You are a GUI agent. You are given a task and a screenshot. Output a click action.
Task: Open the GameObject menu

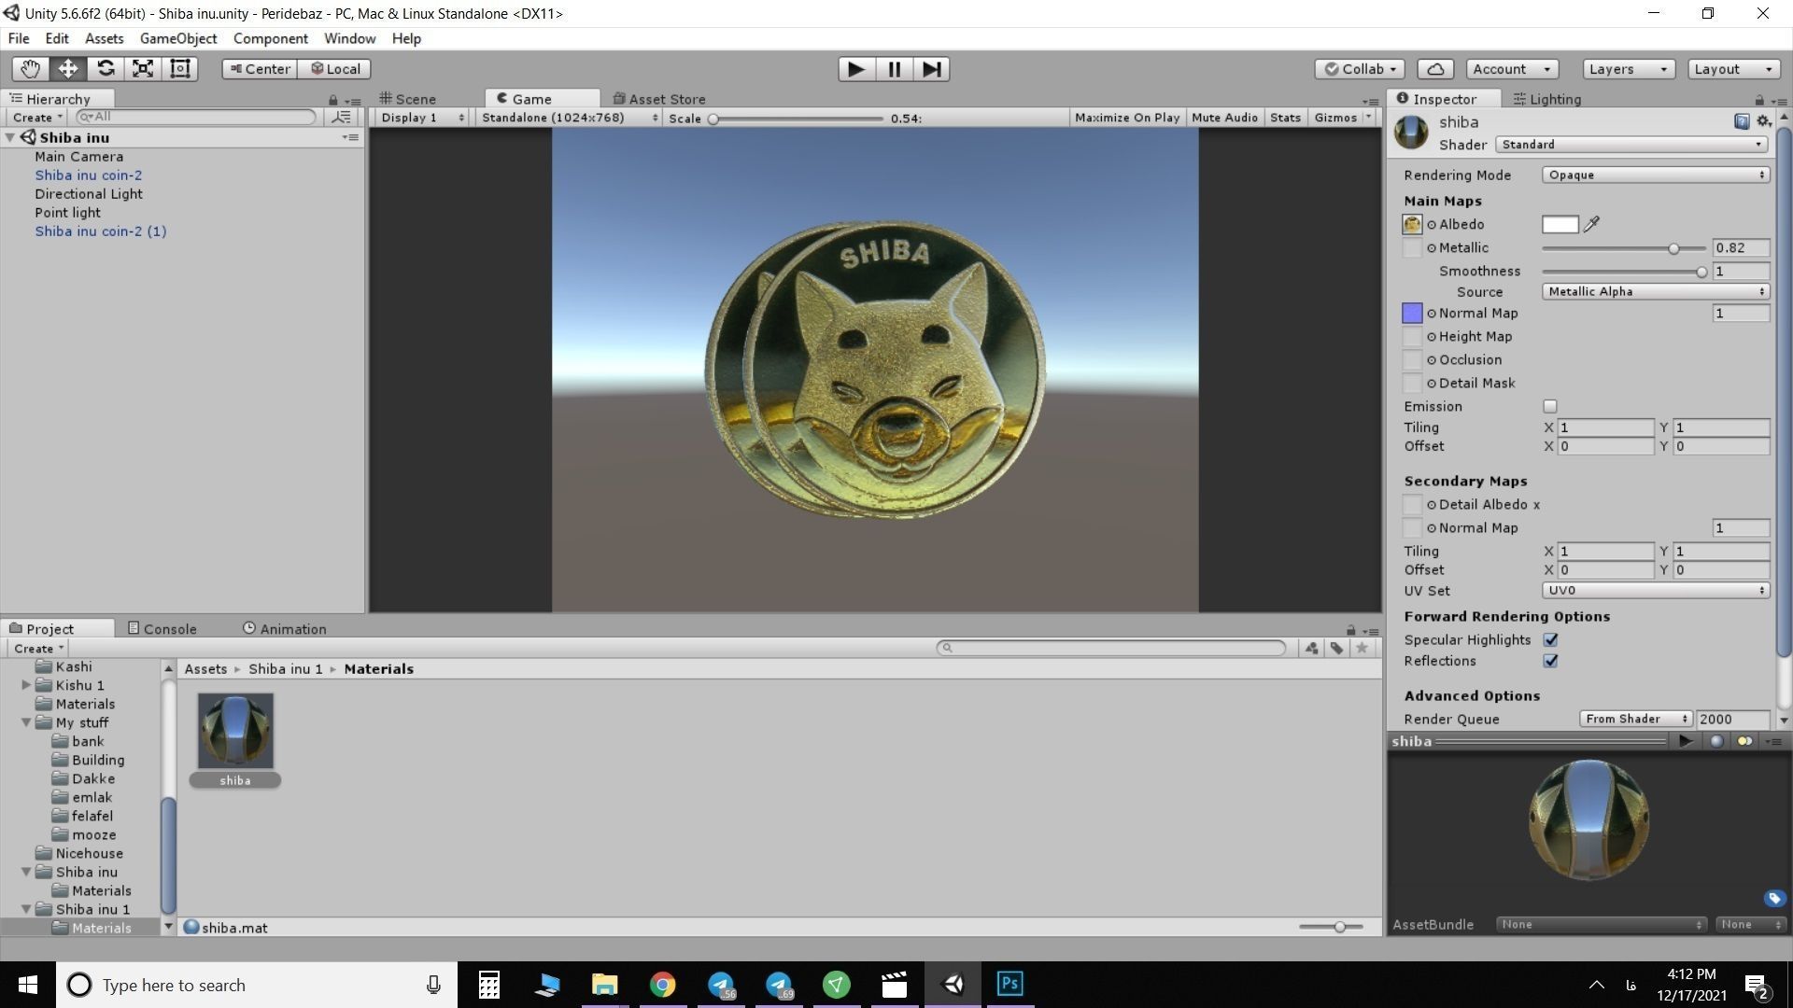tap(178, 38)
